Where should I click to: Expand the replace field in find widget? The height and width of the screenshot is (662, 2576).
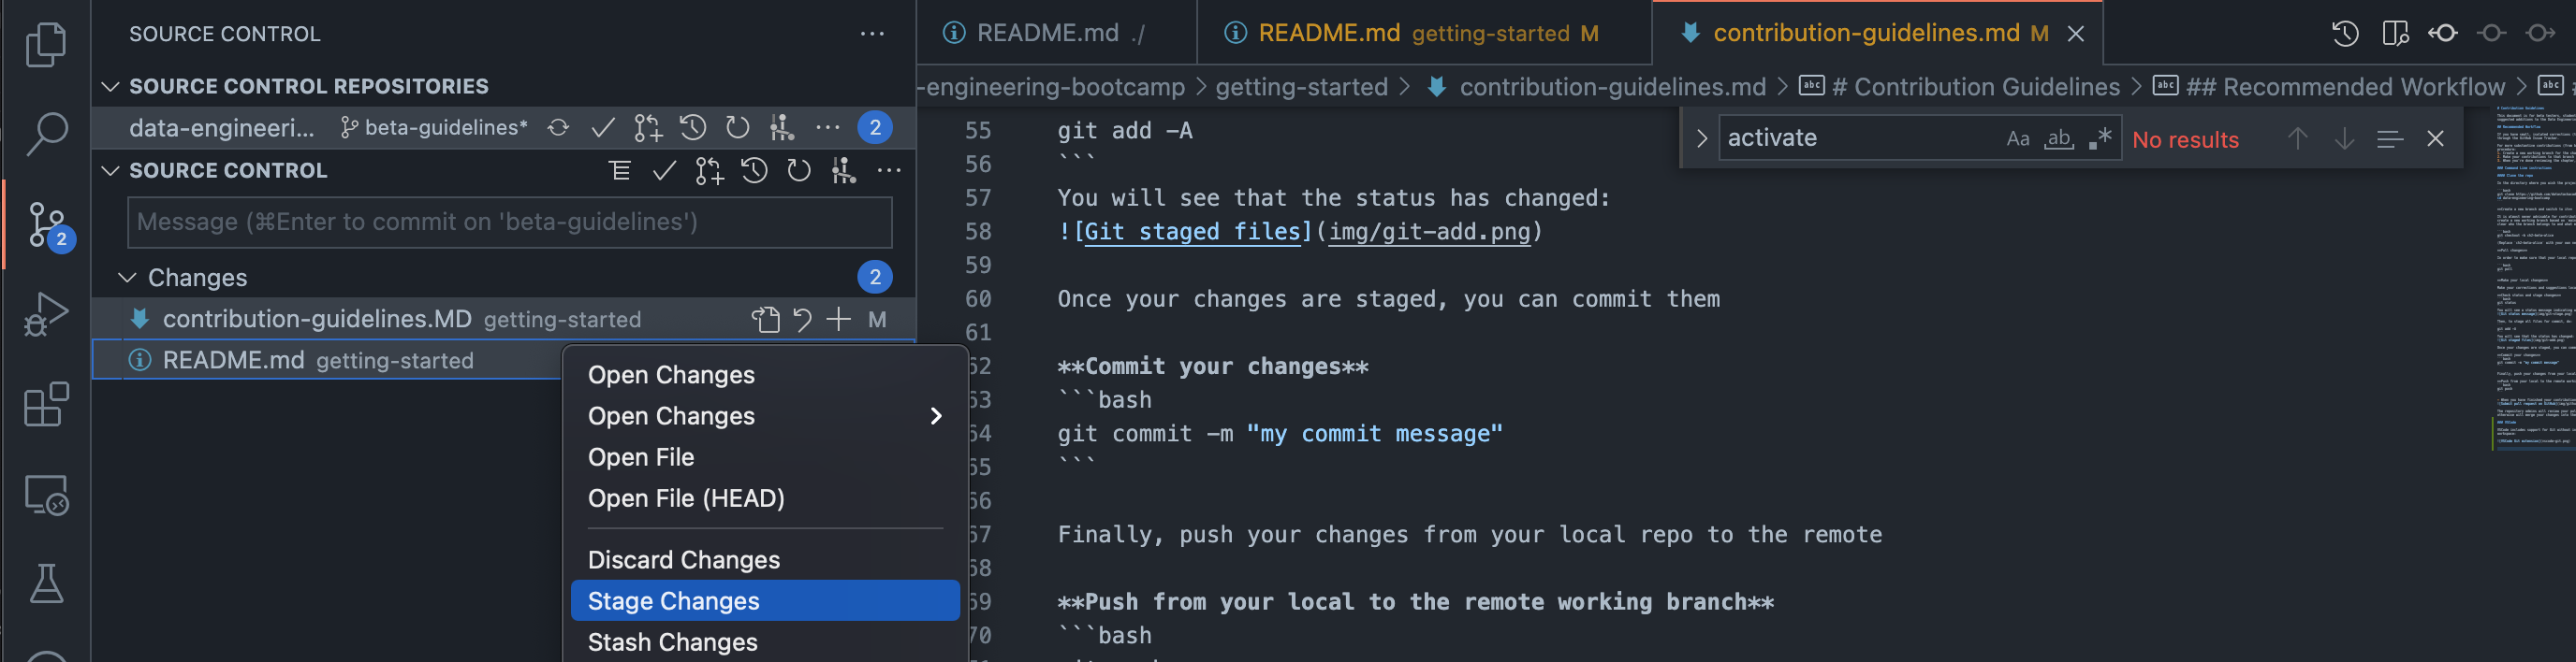(x=1701, y=138)
